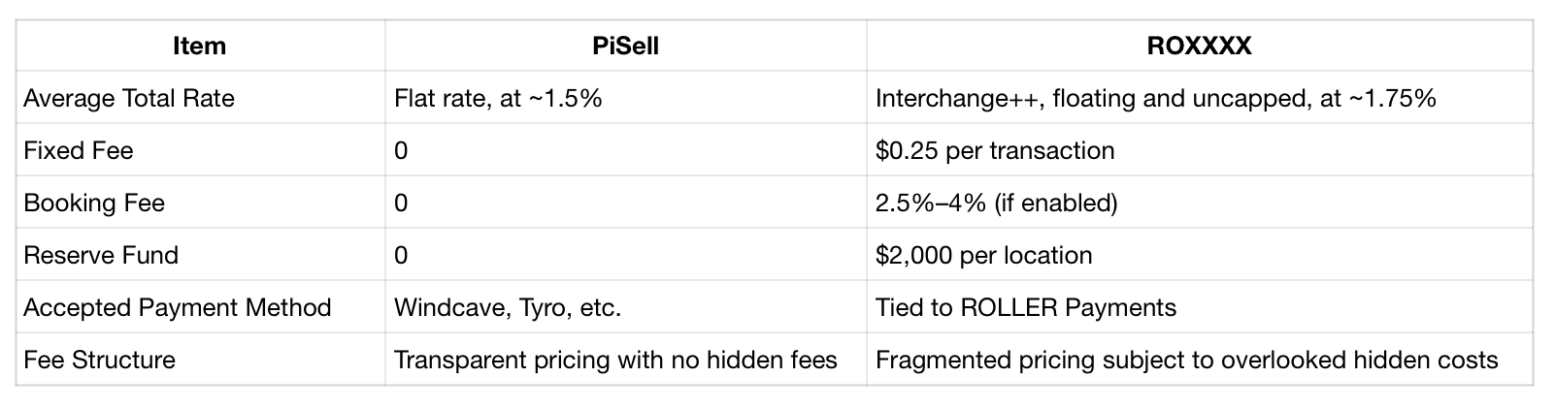Select the Tied to ROLLER Payments cell
1555x409 pixels.
click(x=1199, y=307)
